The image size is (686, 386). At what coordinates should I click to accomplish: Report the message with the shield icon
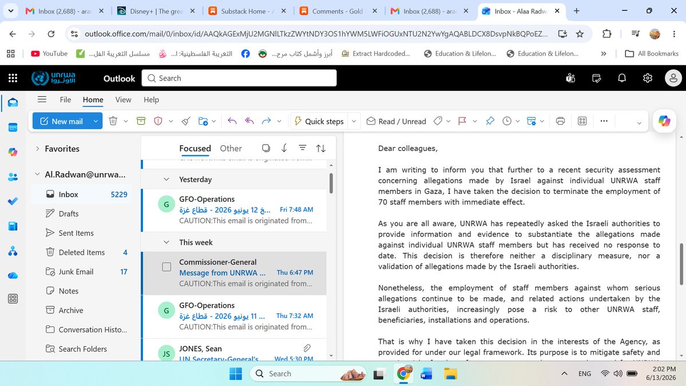pyautogui.click(x=158, y=121)
